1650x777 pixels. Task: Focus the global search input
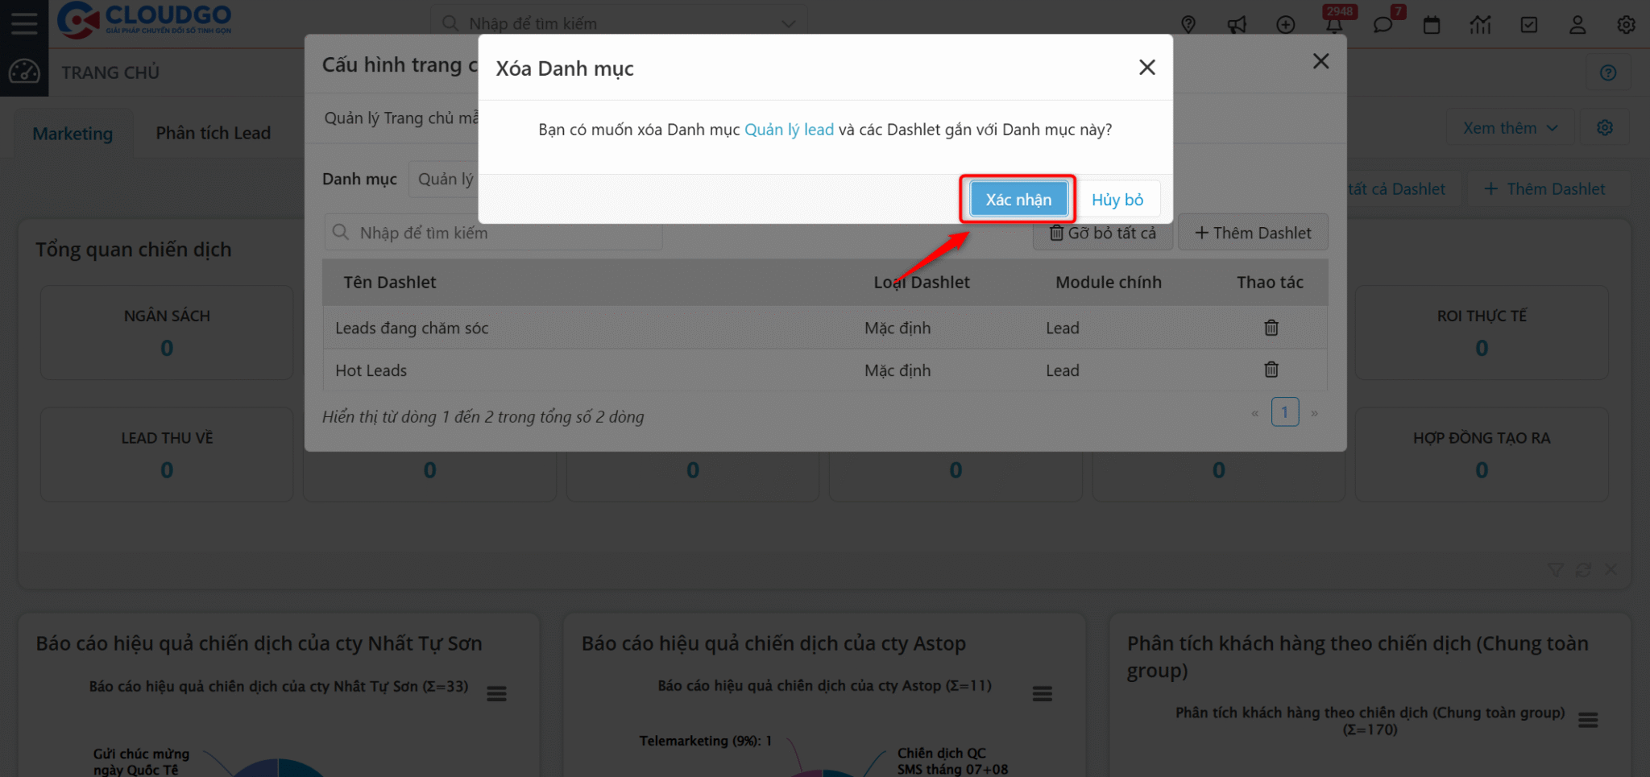click(x=619, y=24)
